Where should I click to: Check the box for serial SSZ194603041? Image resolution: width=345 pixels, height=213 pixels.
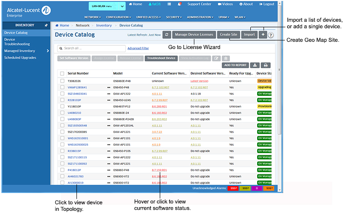click(62, 94)
